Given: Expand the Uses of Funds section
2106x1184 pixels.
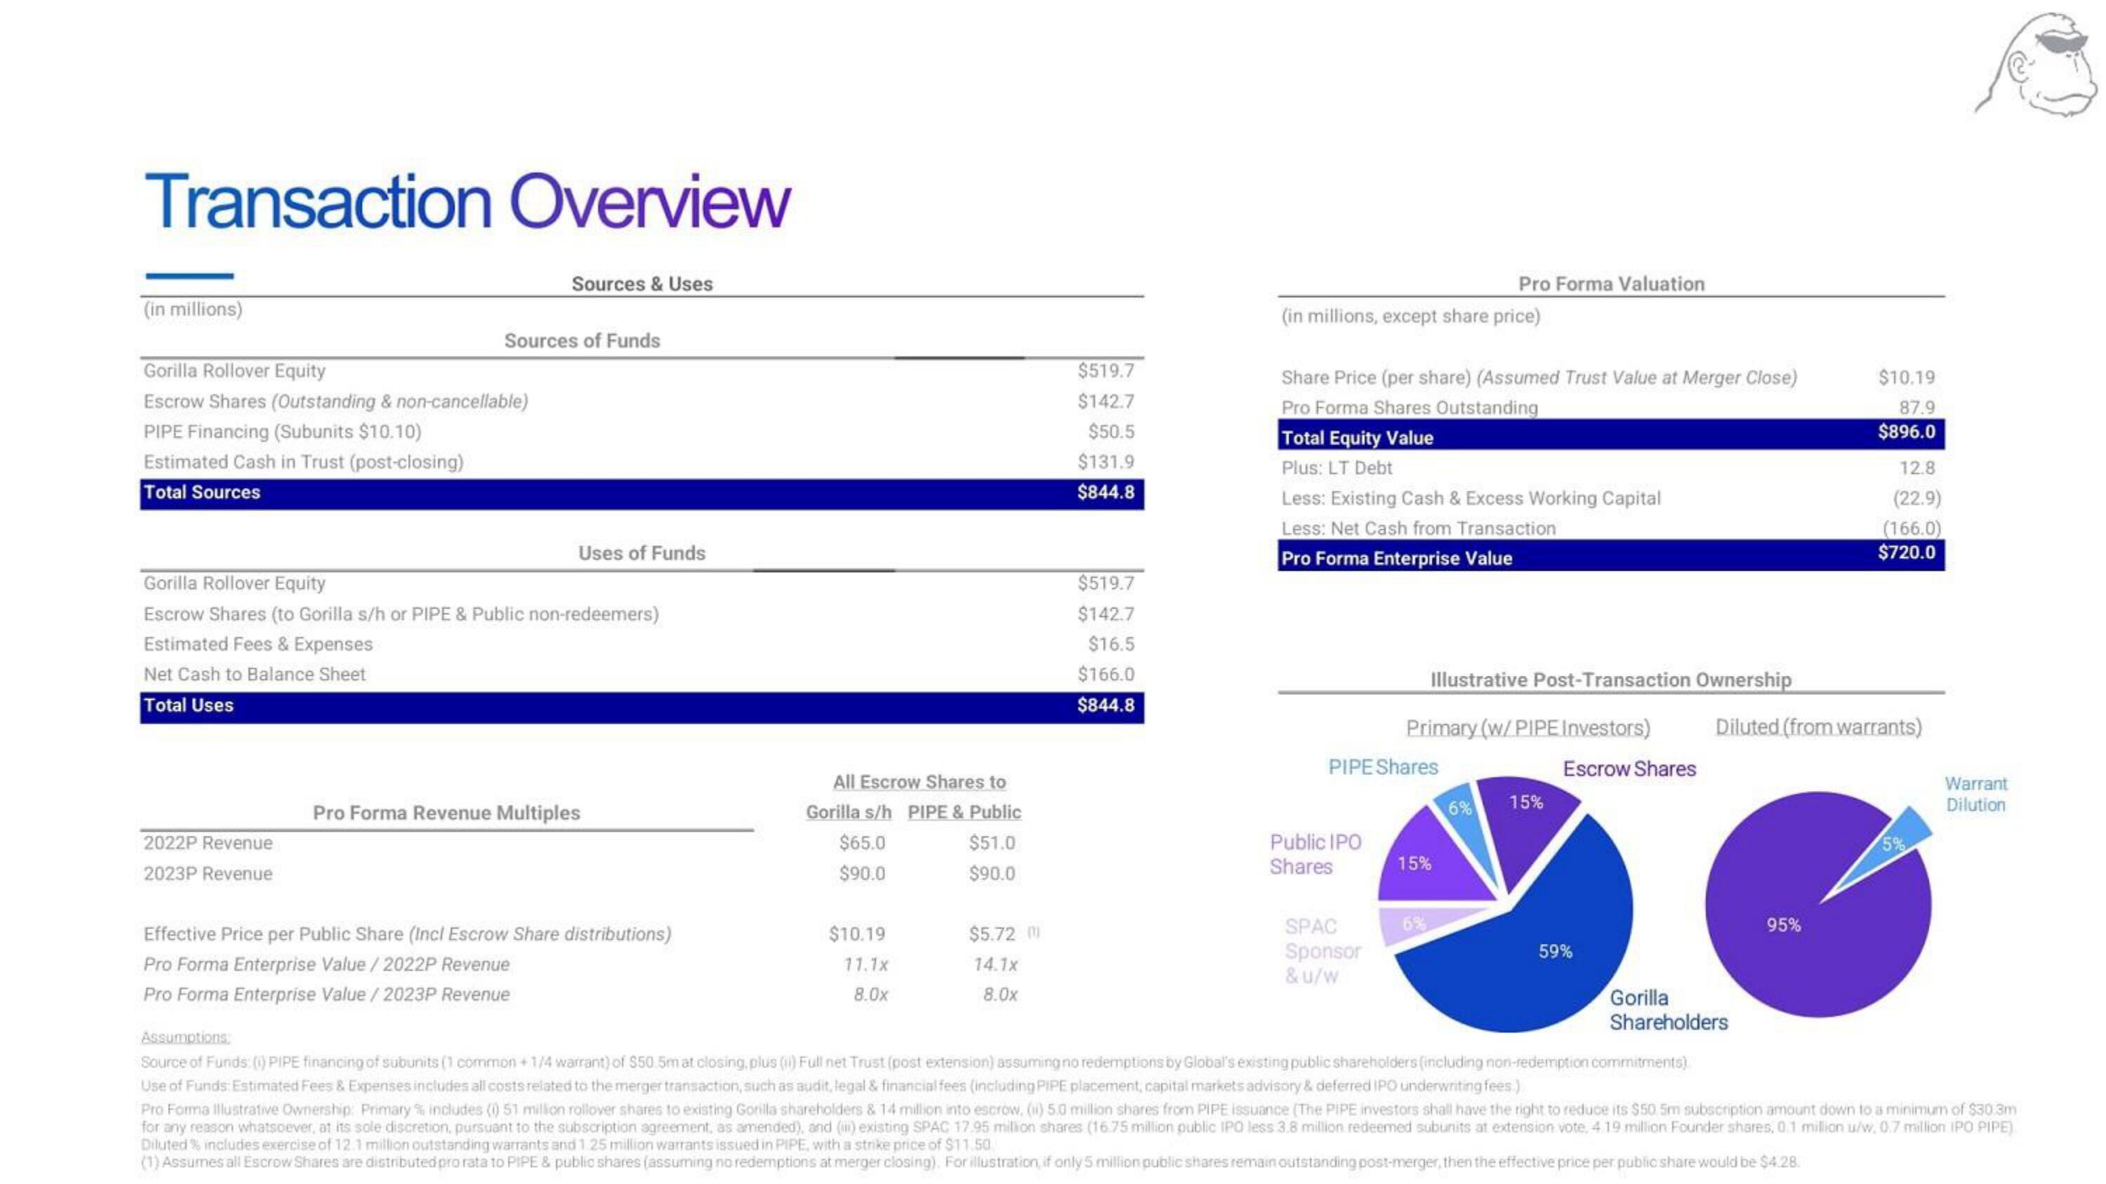Looking at the screenshot, I should click(644, 551).
